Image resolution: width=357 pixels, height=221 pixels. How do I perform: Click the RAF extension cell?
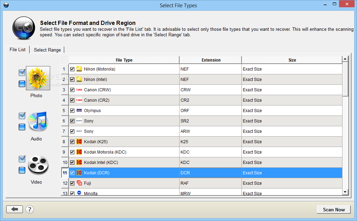click(x=210, y=183)
